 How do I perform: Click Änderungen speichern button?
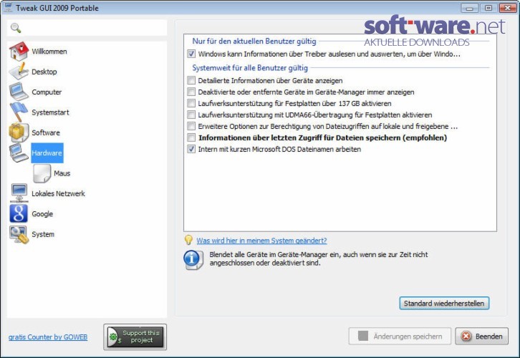click(400, 336)
